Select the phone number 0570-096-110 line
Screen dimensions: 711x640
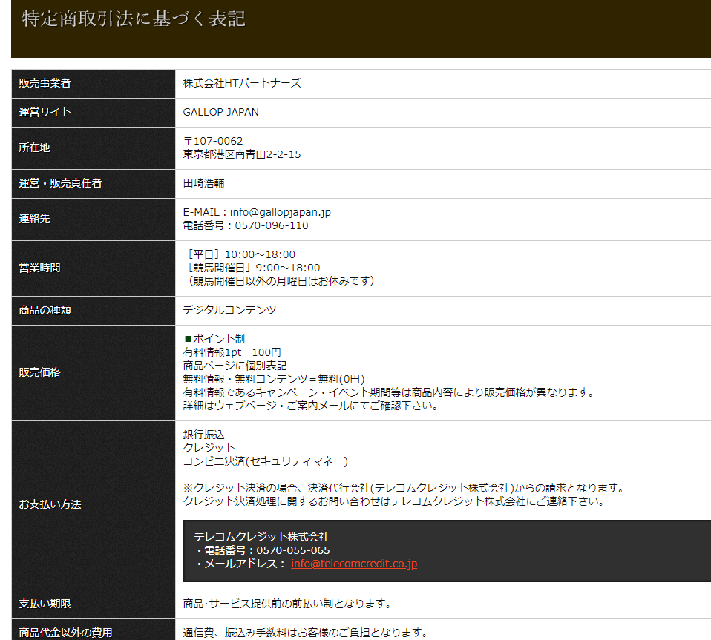click(246, 225)
